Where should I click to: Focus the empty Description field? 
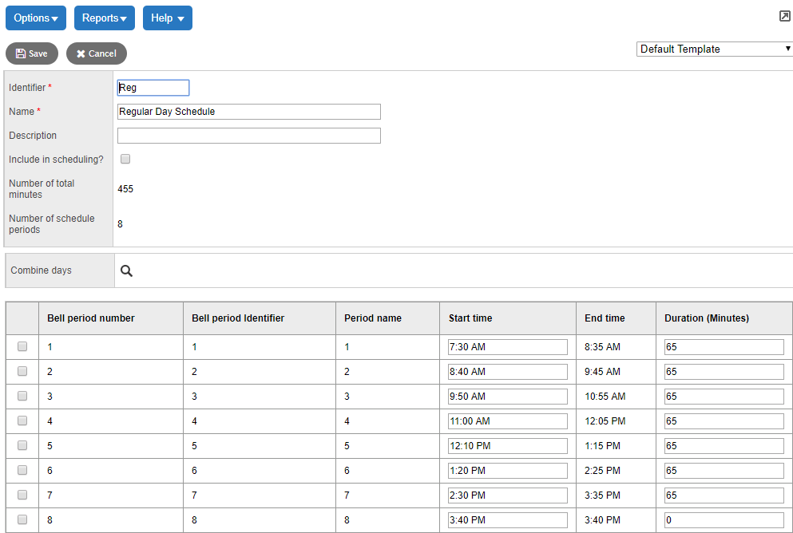click(x=248, y=136)
